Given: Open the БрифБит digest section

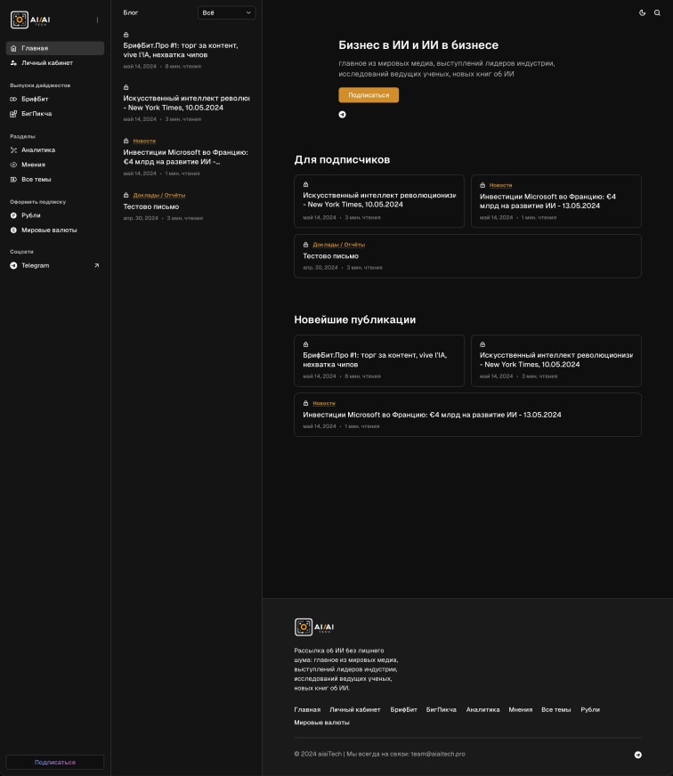Looking at the screenshot, I should (55, 99).
